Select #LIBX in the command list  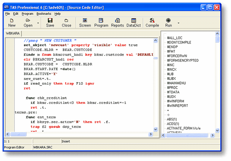[x=171, y=78]
